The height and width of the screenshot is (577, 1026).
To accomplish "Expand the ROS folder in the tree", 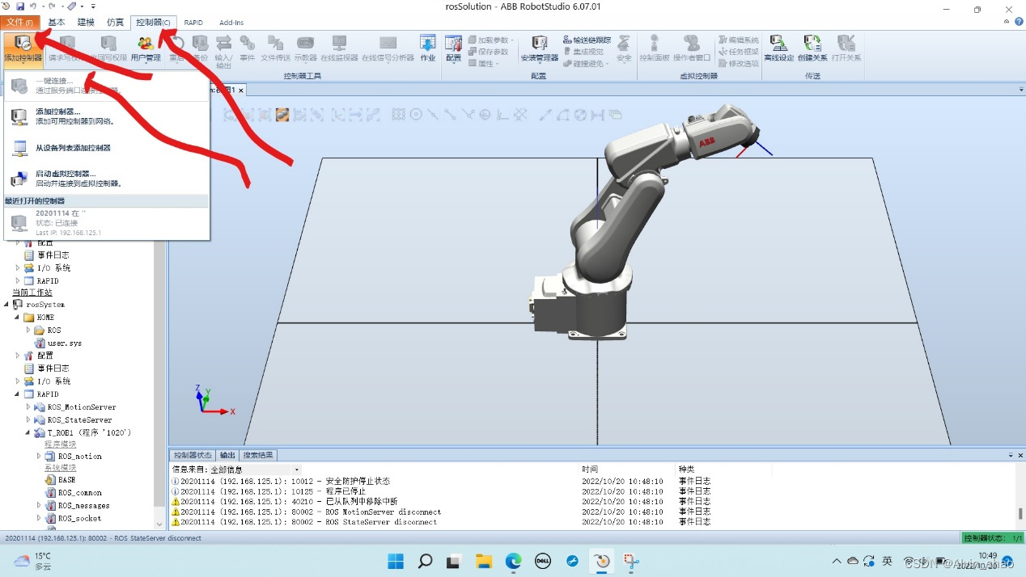I will click(x=28, y=330).
